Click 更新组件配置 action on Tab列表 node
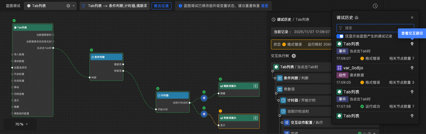This screenshot has height=134, width=426. [21, 114]
